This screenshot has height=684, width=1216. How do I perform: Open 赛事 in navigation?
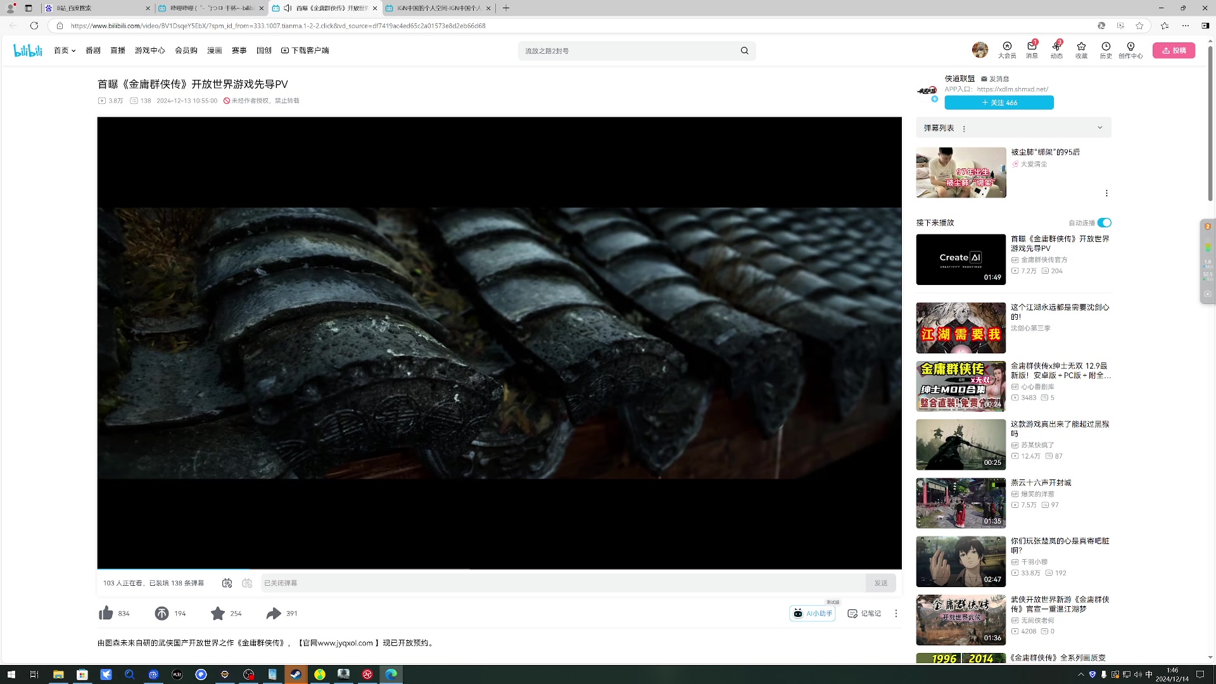click(239, 51)
